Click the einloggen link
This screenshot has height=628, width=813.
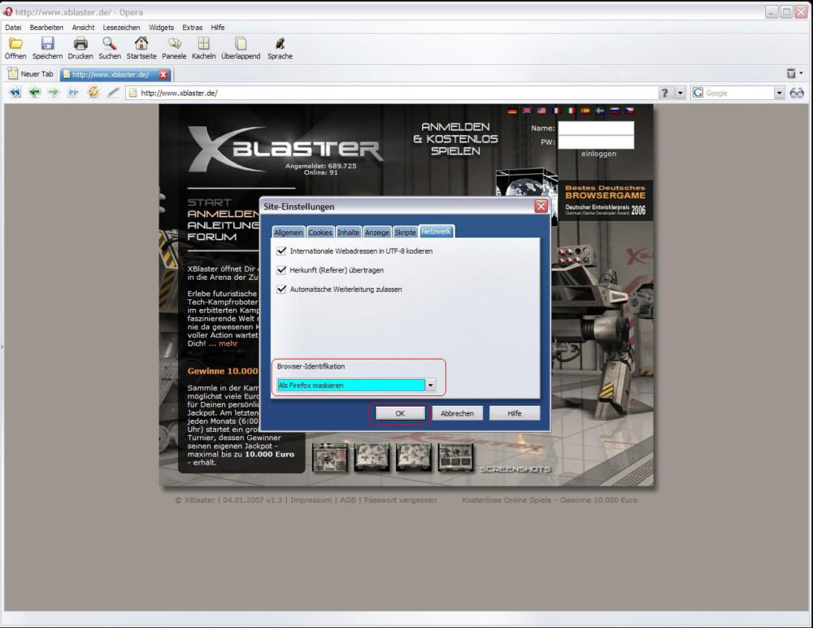(x=599, y=154)
